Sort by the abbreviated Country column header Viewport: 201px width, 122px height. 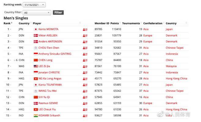pos(25,23)
